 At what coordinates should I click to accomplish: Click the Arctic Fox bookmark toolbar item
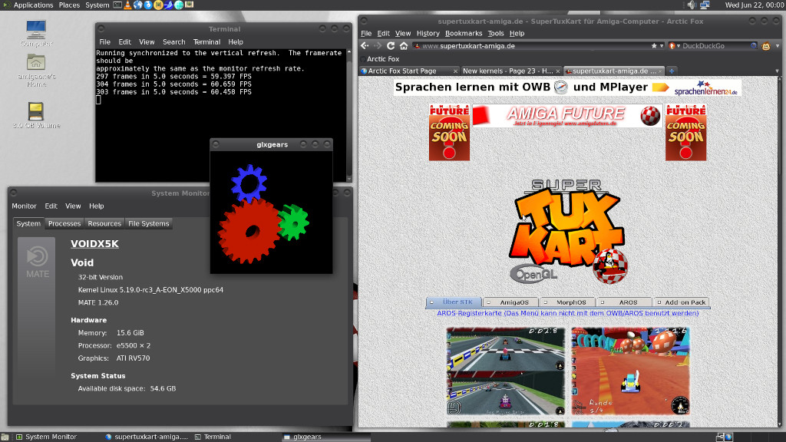click(380, 58)
